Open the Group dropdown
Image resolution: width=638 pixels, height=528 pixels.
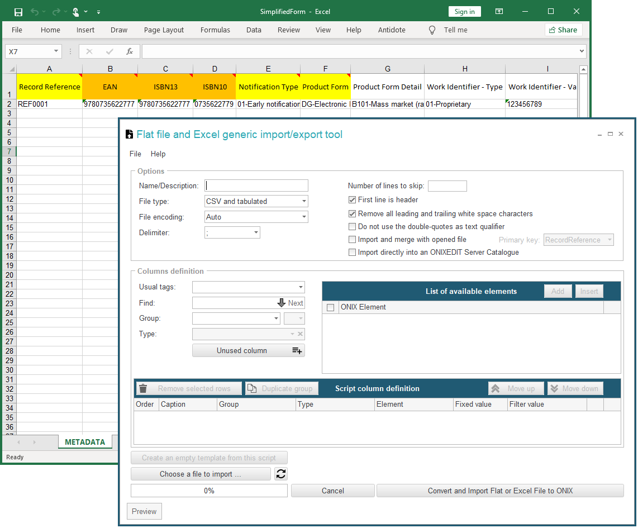click(277, 318)
